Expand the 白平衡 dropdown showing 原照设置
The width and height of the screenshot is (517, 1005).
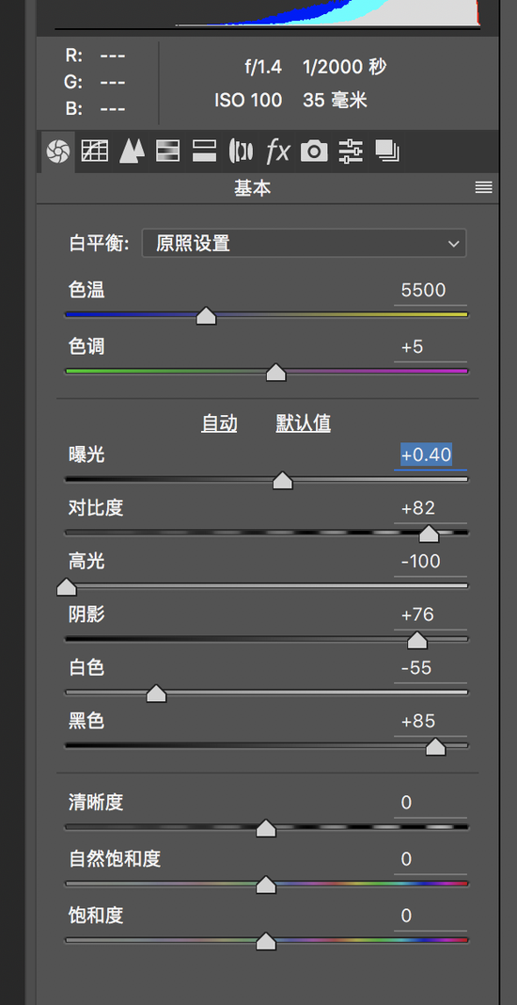[x=305, y=244]
